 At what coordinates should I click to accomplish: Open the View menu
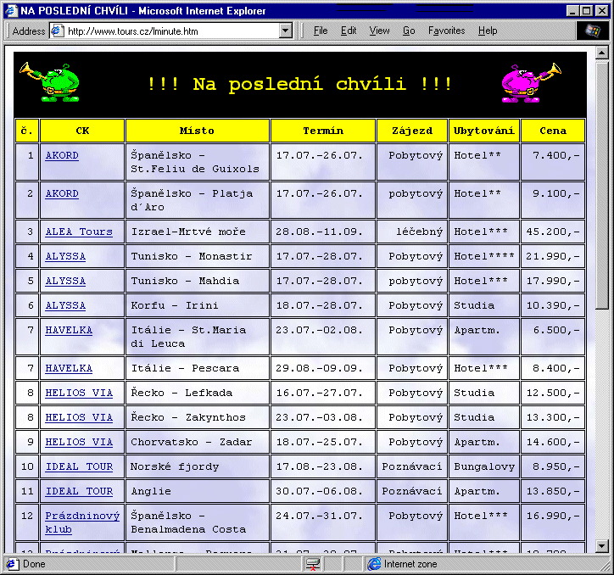click(379, 31)
